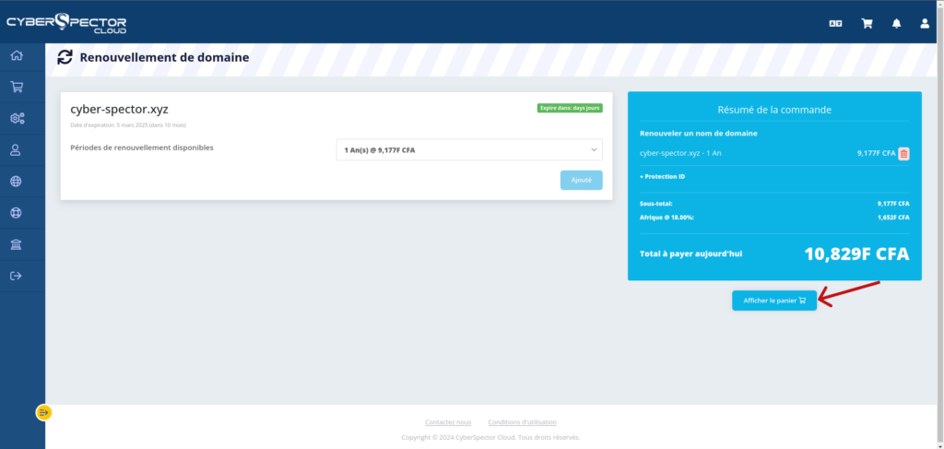Open the language switcher icon in header

[835, 24]
